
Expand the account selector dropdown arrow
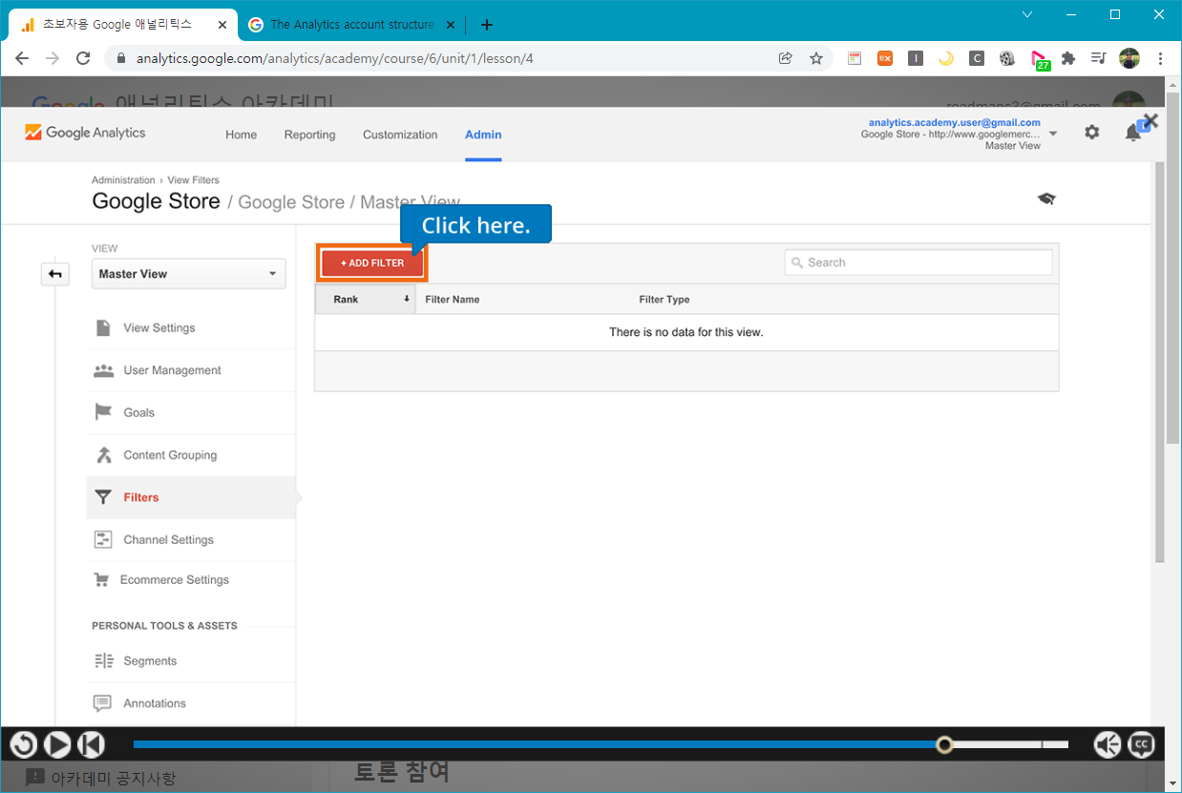(1053, 135)
